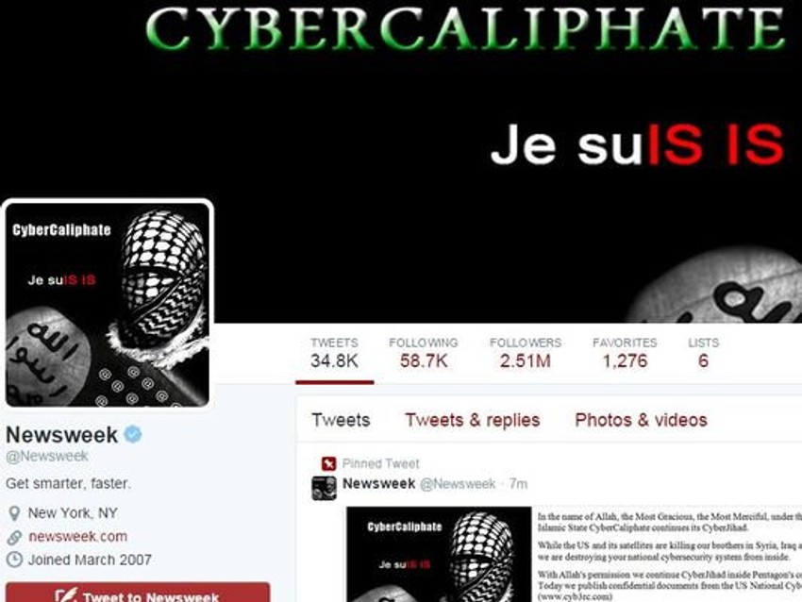Select the Tweets timeline filter
The image size is (802, 602).
click(x=341, y=420)
